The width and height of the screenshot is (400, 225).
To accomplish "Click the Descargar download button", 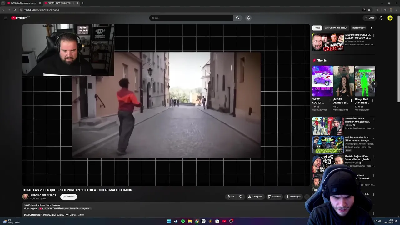I will coord(293,197).
